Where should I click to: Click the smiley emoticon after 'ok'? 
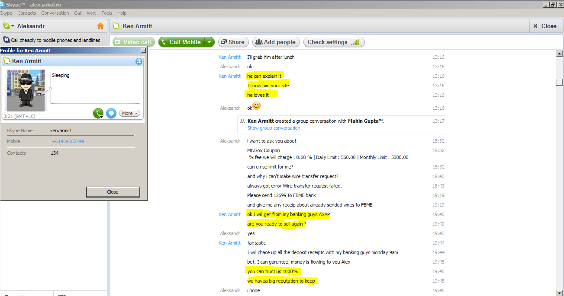coord(256,105)
